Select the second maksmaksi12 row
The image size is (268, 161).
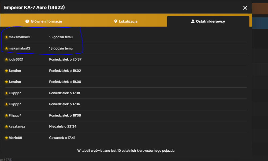point(126,48)
